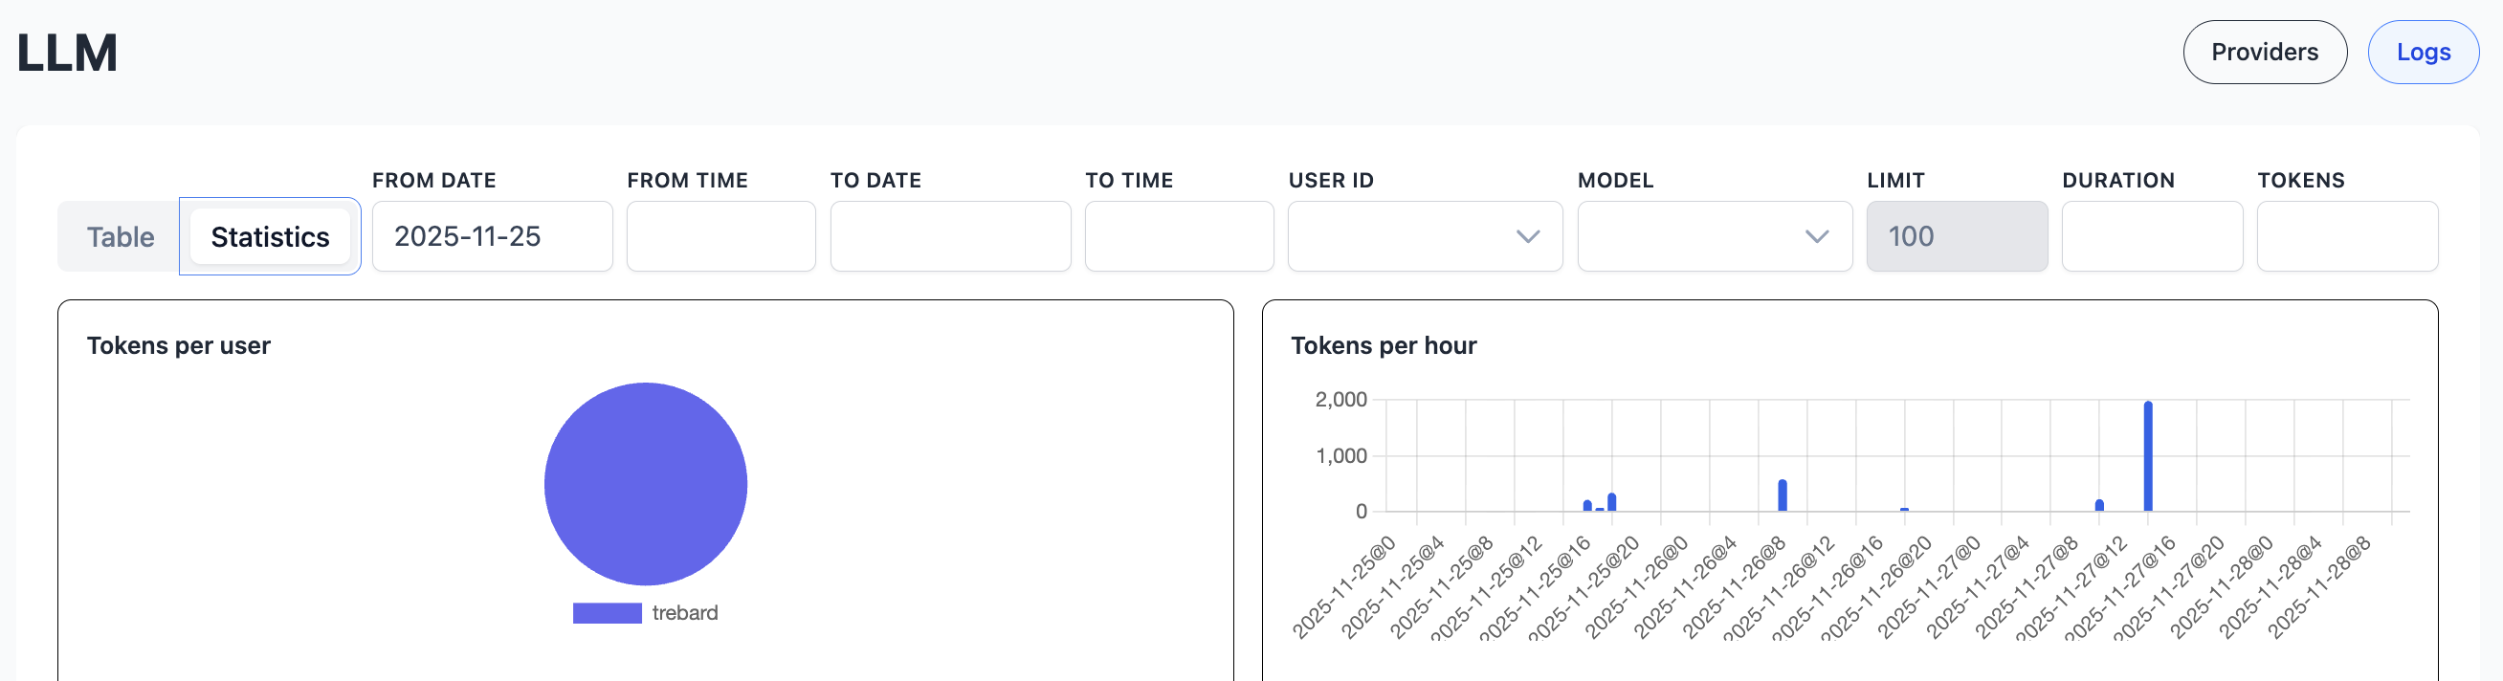Click the trebard pie chart slice
The image size is (2503, 681).
(645, 484)
